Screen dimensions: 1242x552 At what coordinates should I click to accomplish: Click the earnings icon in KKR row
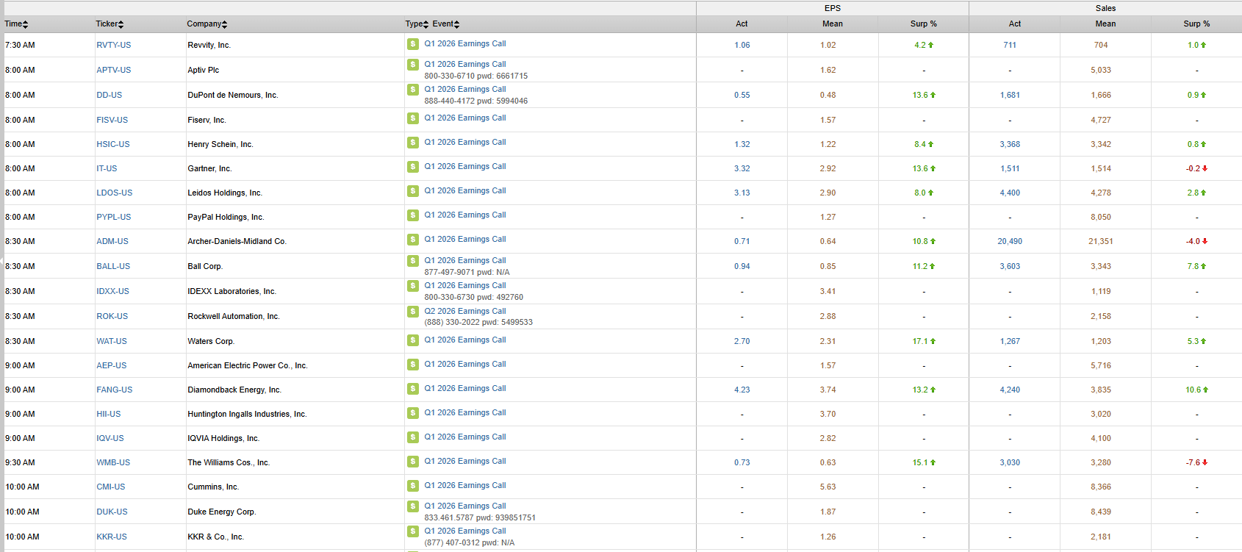click(x=413, y=531)
